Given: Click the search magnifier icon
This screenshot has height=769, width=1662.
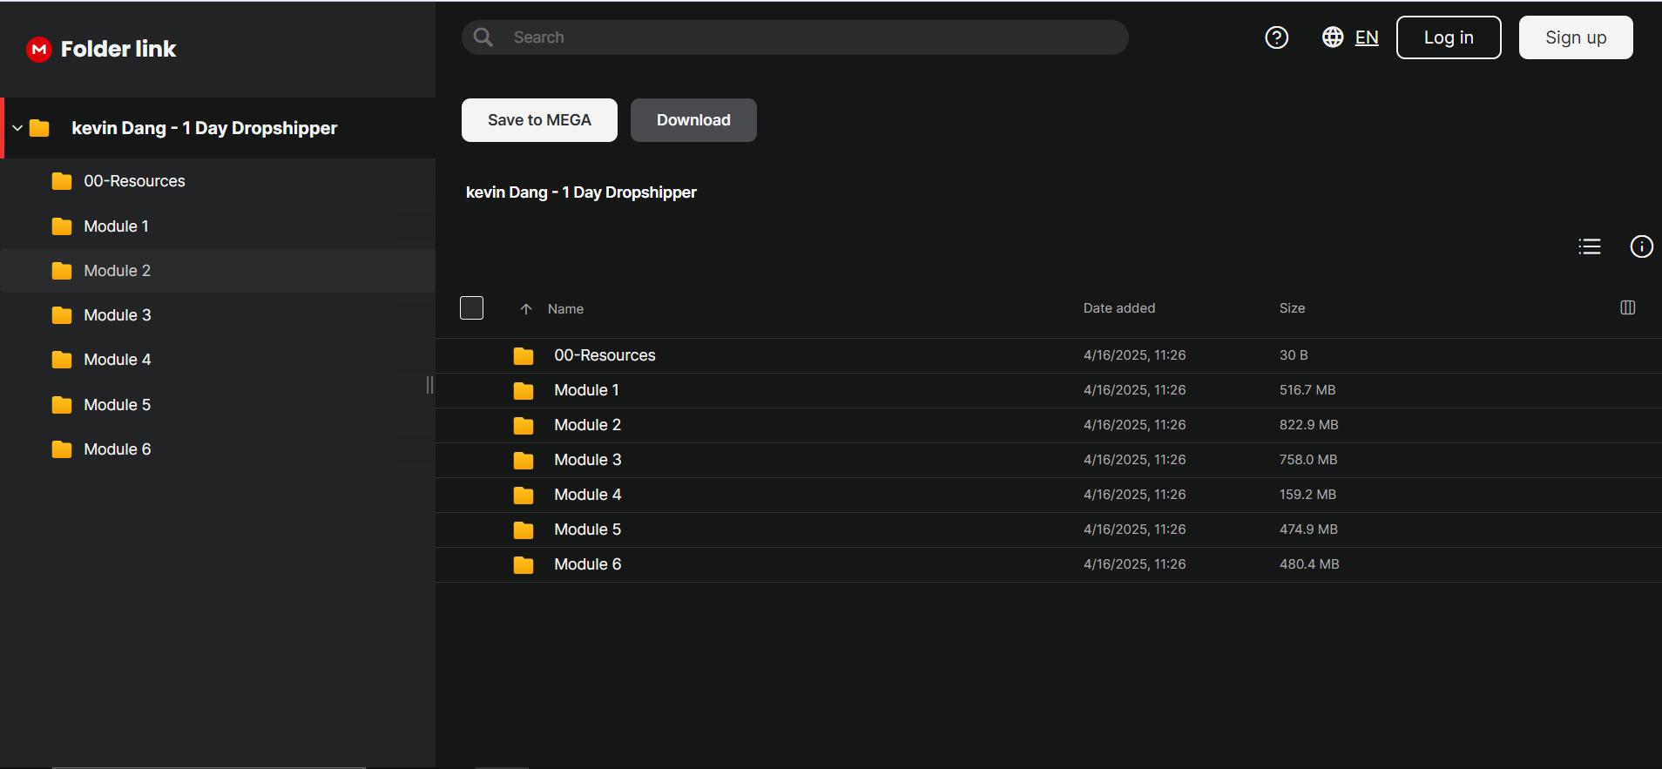Looking at the screenshot, I should point(483,37).
